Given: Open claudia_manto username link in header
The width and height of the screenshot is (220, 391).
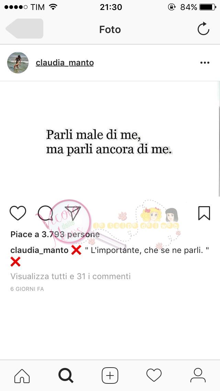Looking at the screenshot, I should [65, 63].
